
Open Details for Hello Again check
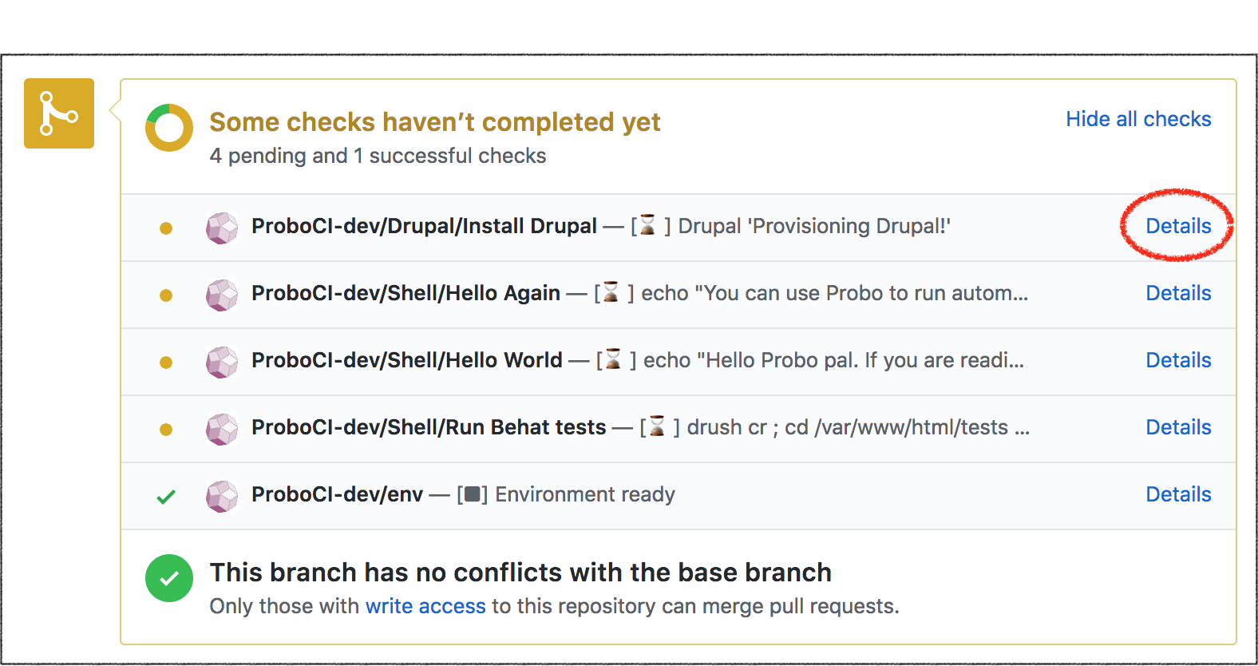[x=1178, y=294]
